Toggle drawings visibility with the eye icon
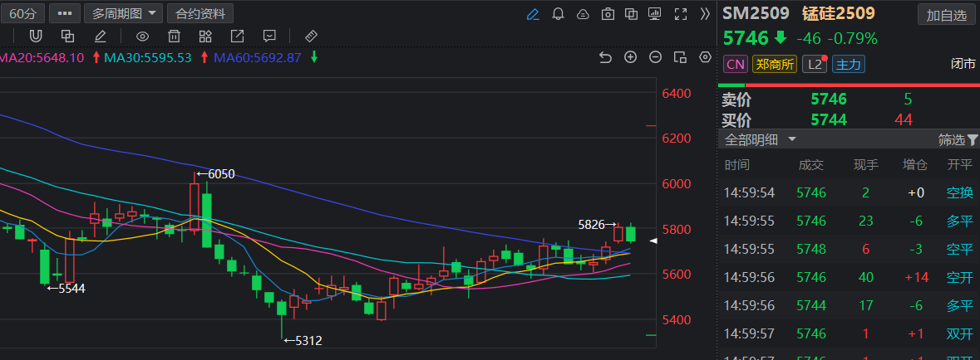Viewport: 980px width, 360px height. 142,36
